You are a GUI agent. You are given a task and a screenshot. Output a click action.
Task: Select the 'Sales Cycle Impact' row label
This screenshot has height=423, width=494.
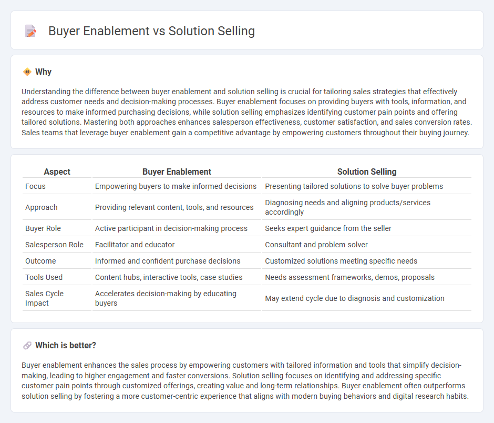[x=45, y=298]
